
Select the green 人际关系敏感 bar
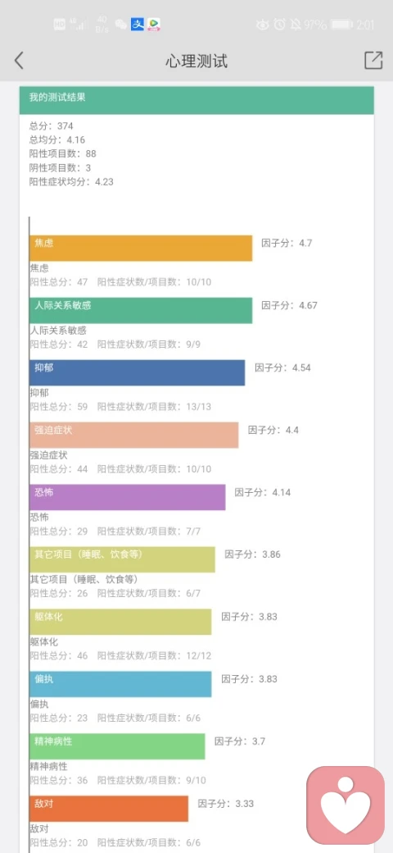141,310
